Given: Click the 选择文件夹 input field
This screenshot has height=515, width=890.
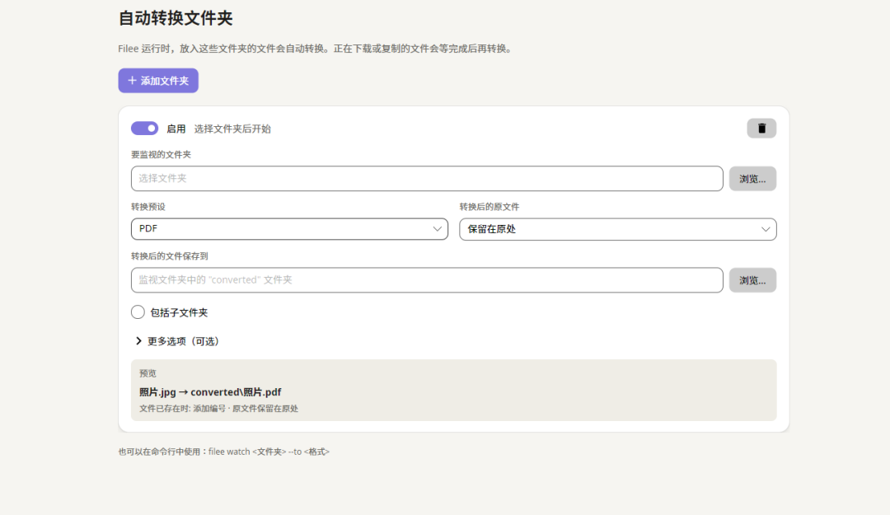Looking at the screenshot, I should click(x=427, y=178).
